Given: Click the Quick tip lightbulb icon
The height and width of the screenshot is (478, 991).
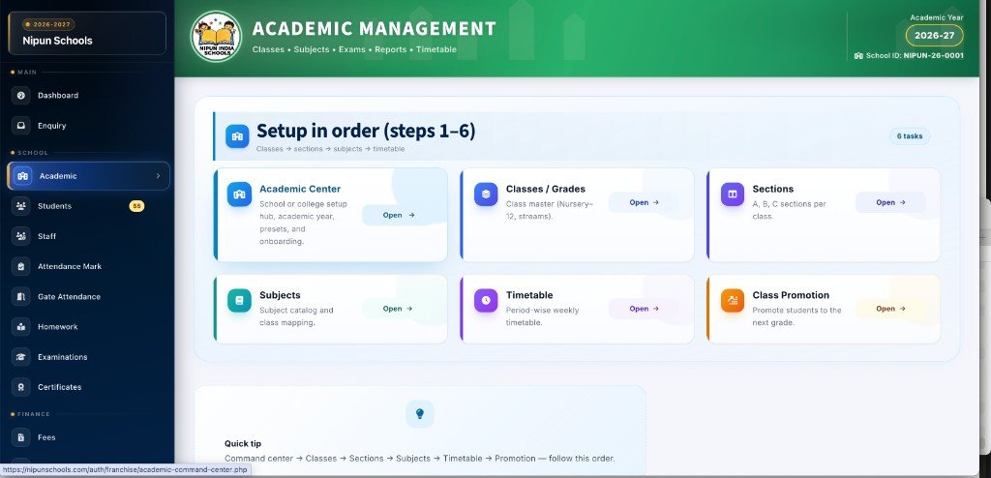Looking at the screenshot, I should click(420, 414).
